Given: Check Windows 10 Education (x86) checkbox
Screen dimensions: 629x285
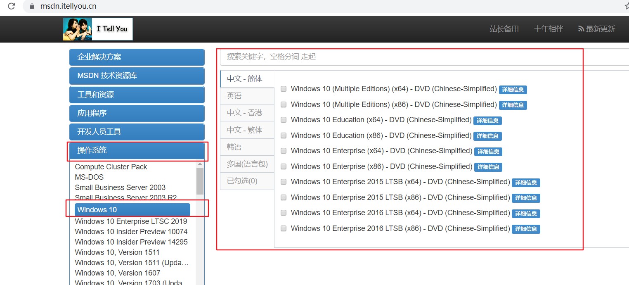Looking at the screenshot, I should (x=284, y=135).
